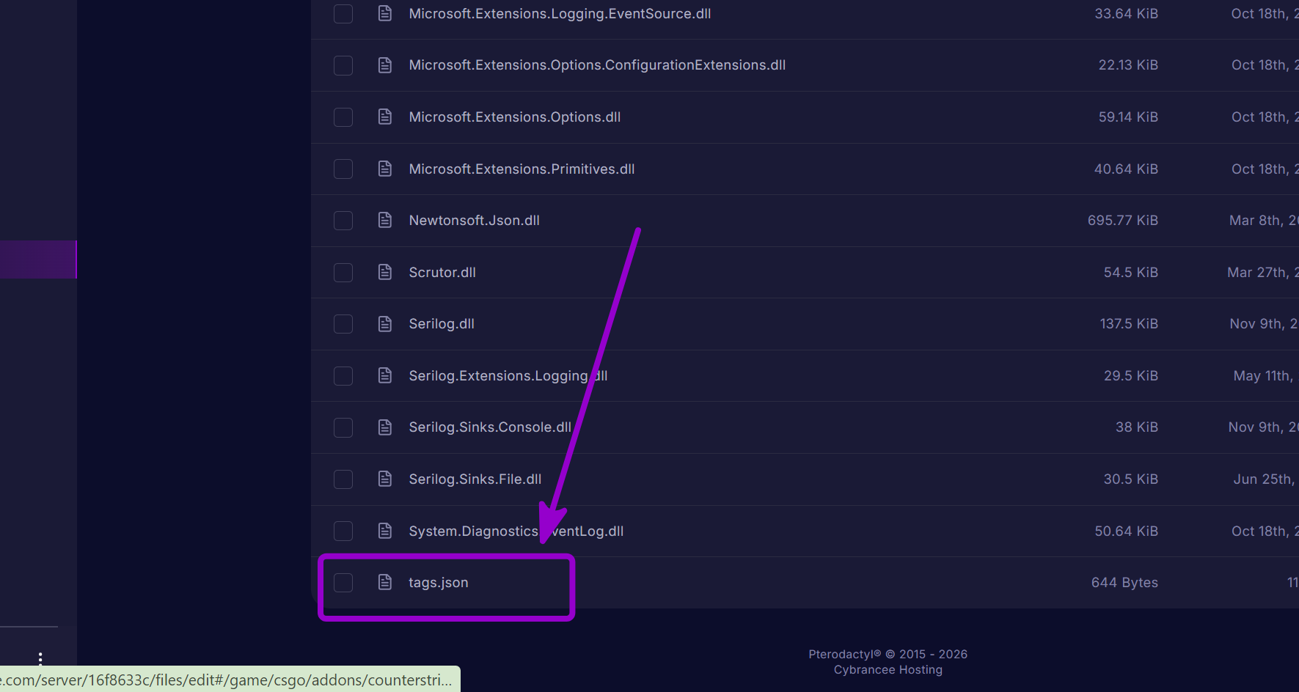Image resolution: width=1299 pixels, height=692 pixels.
Task: Click the file icon beside Serilog.dll
Action: point(385,323)
